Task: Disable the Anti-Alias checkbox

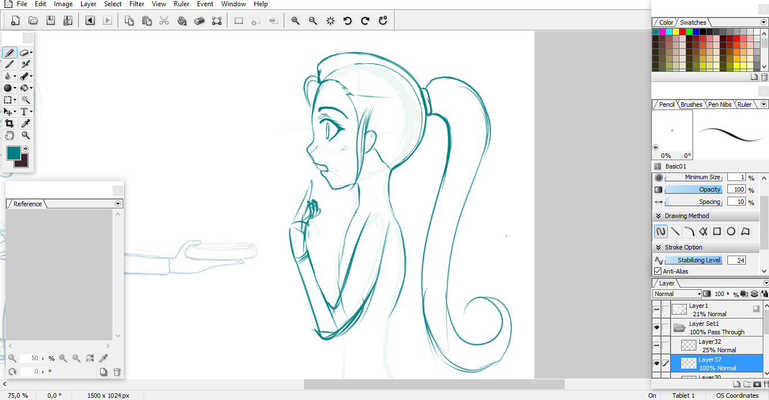Action: pos(658,271)
